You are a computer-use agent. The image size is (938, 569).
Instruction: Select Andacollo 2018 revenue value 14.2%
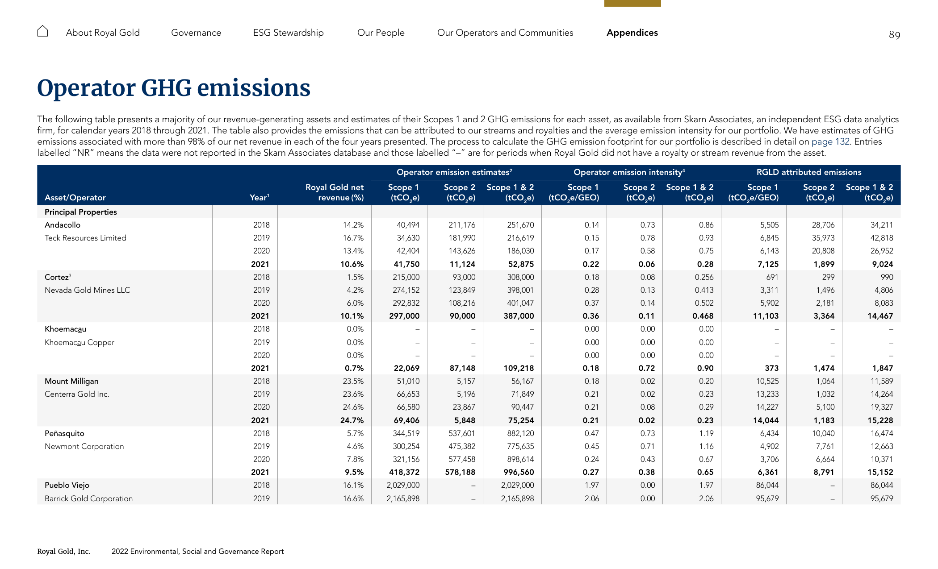point(353,225)
